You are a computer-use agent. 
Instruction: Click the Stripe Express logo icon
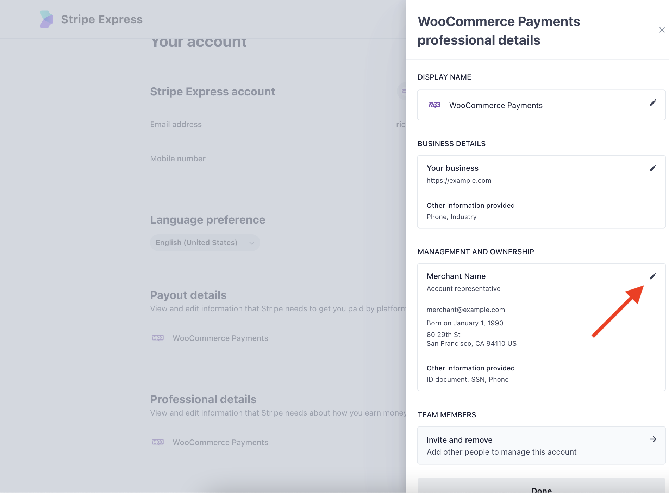point(46,19)
